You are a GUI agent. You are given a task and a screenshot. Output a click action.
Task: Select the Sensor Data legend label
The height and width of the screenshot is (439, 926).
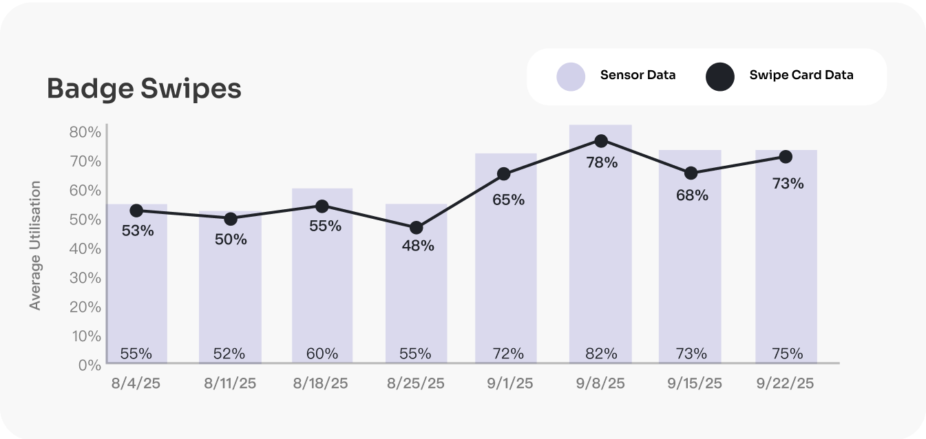click(638, 75)
